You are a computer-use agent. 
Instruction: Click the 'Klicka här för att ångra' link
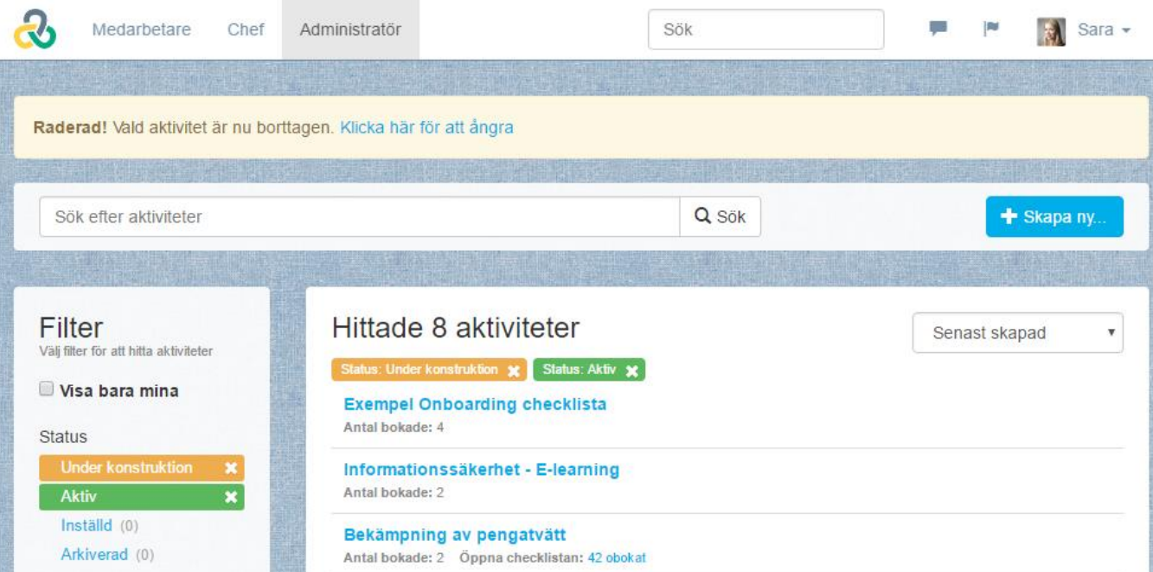coord(426,127)
